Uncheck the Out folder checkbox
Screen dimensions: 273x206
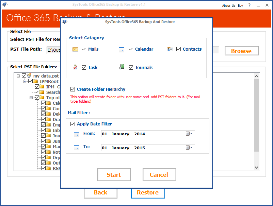click(x=43, y=163)
